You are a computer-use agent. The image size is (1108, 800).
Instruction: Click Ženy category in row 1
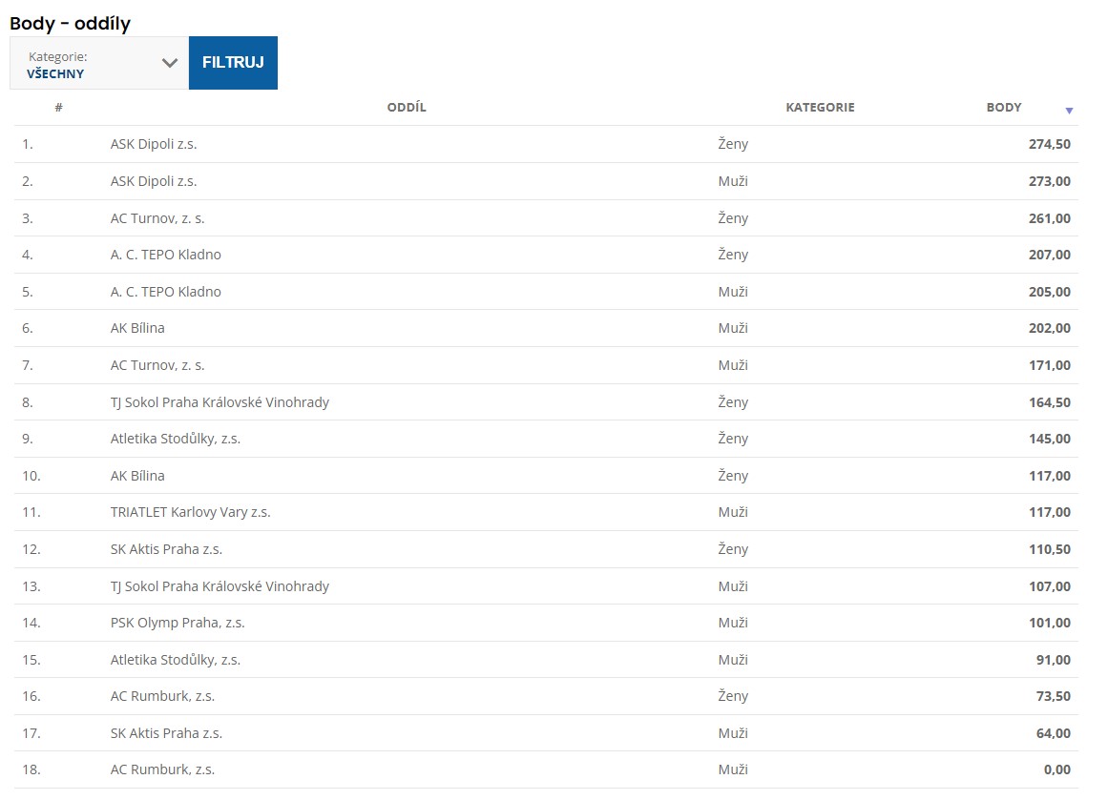coord(733,144)
